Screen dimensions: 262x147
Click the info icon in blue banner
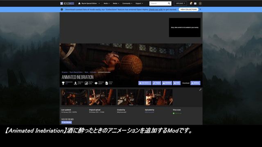[62, 9]
